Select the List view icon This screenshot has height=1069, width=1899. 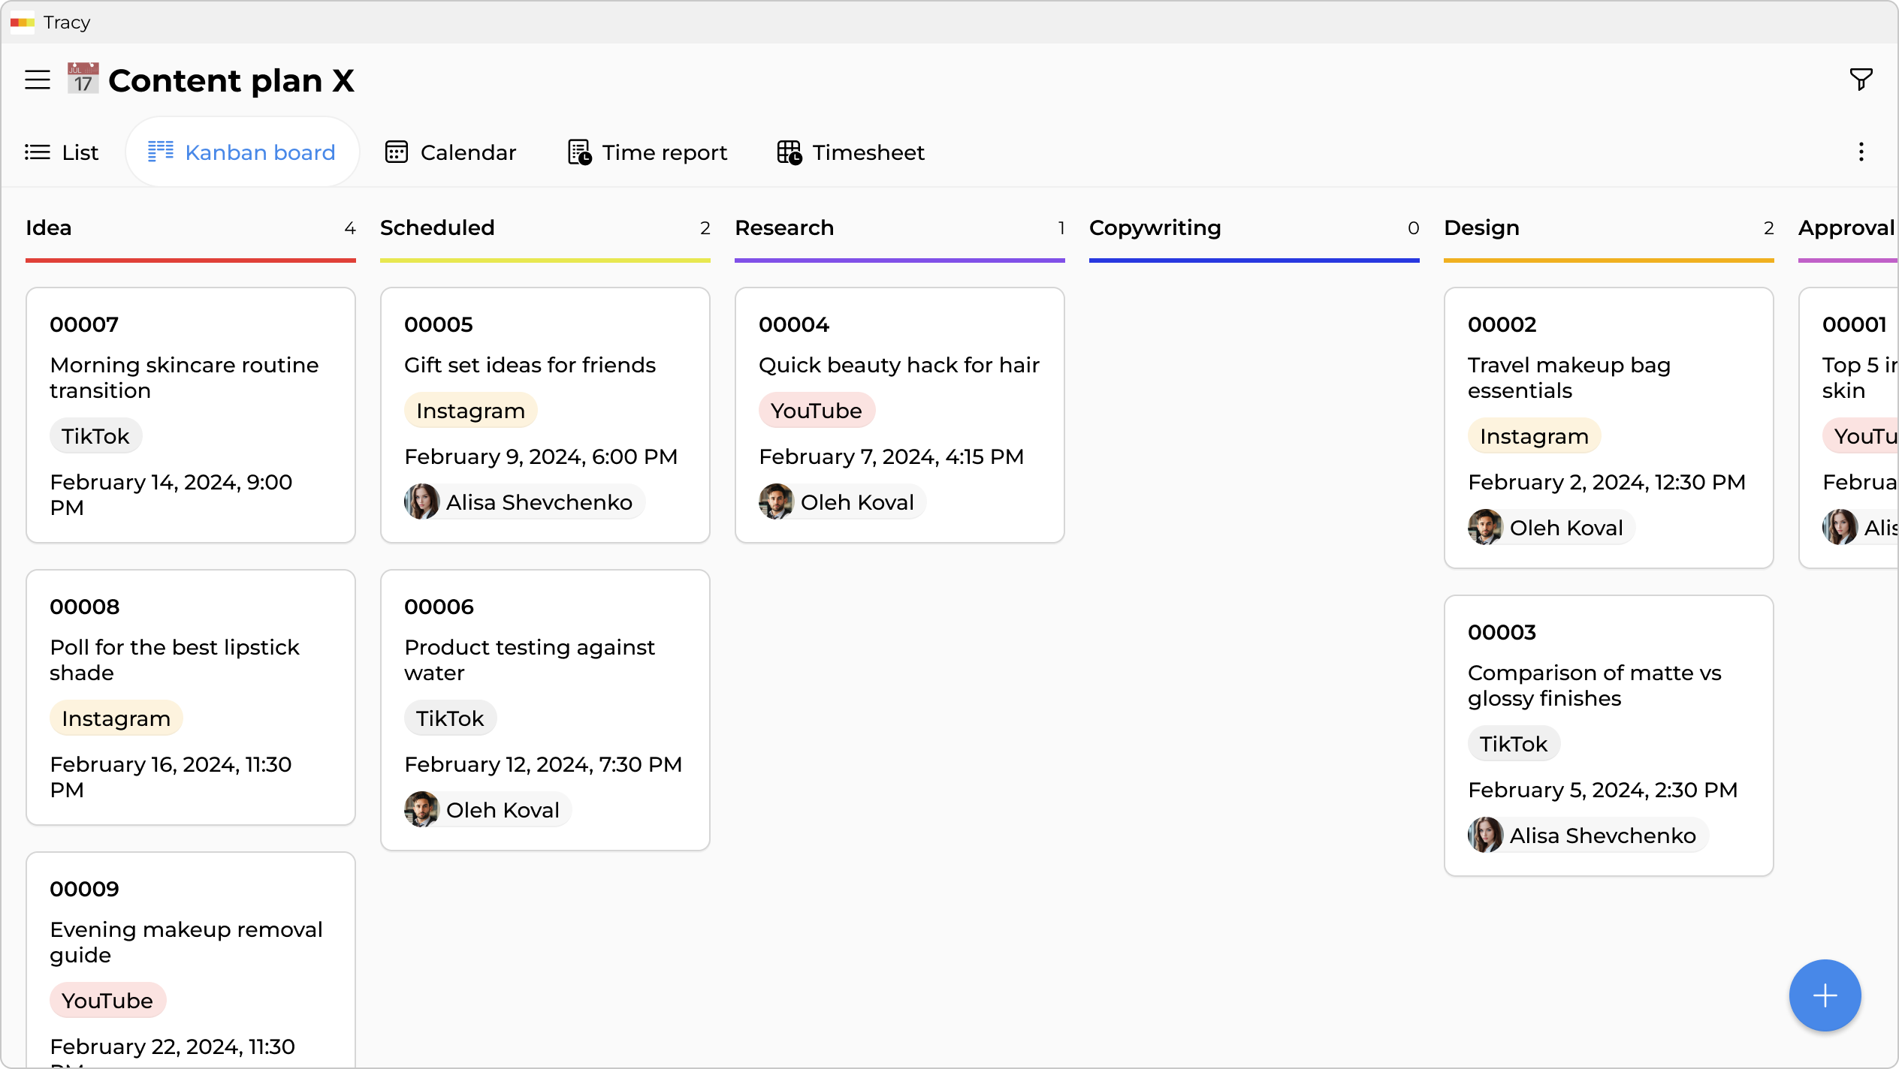pyautogui.click(x=37, y=152)
